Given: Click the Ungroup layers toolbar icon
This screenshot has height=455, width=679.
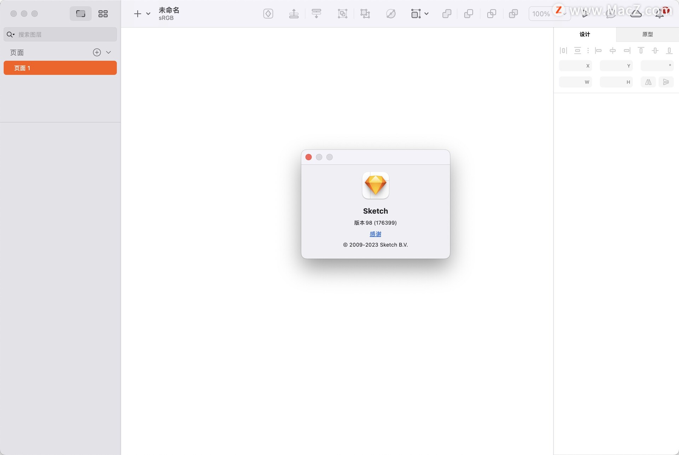Looking at the screenshot, I should [365, 14].
